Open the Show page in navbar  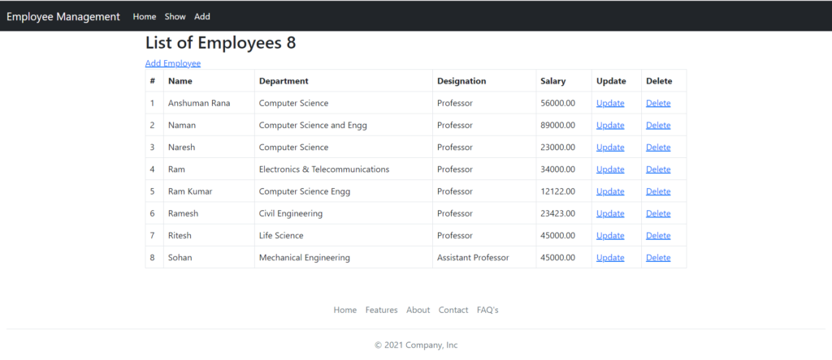pyautogui.click(x=175, y=16)
